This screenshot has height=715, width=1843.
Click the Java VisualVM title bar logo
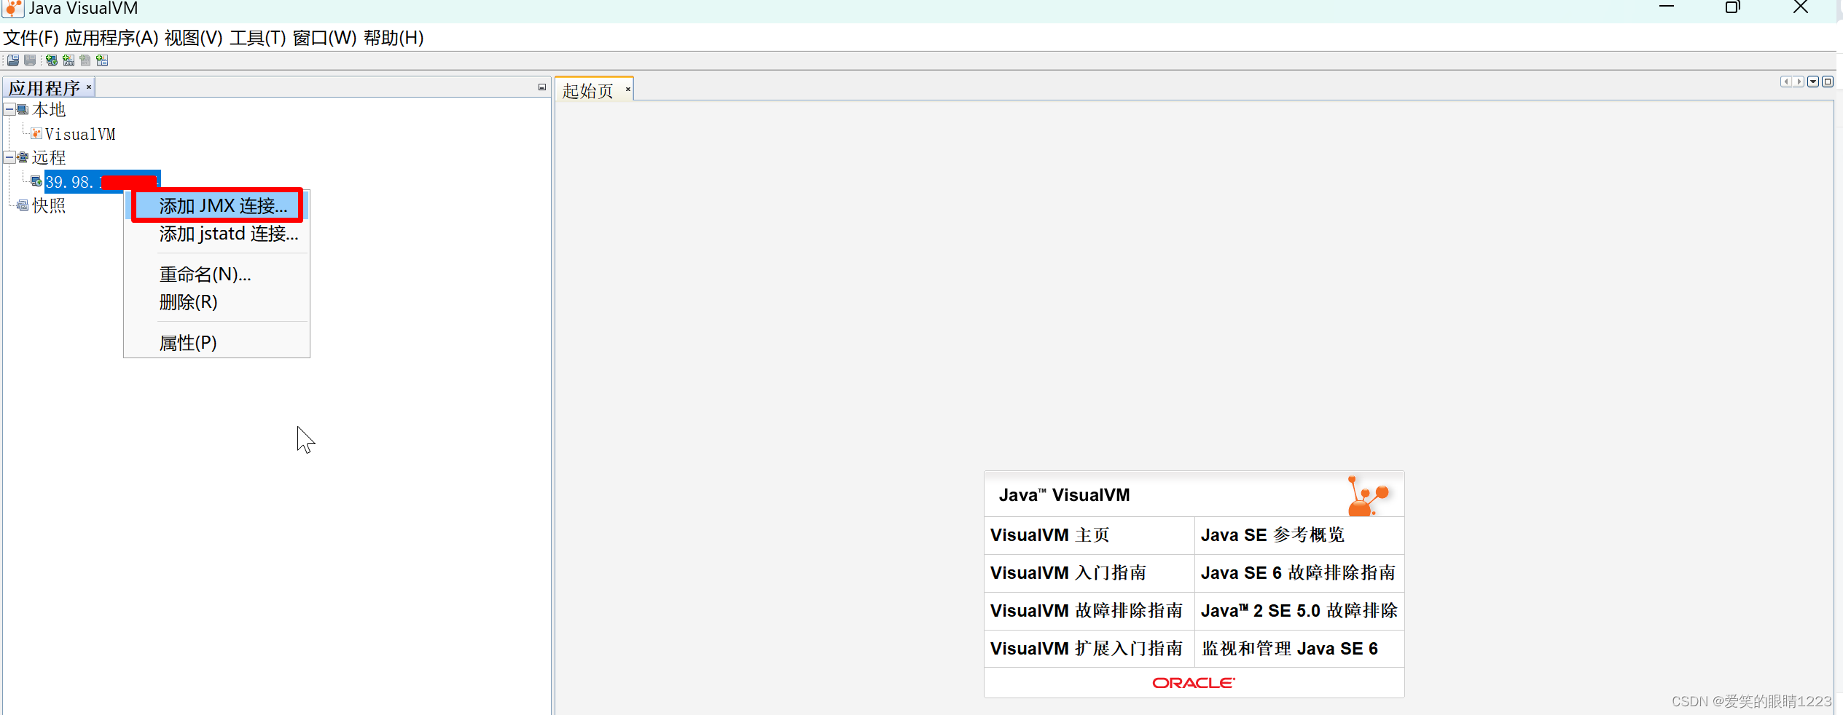pos(14,9)
